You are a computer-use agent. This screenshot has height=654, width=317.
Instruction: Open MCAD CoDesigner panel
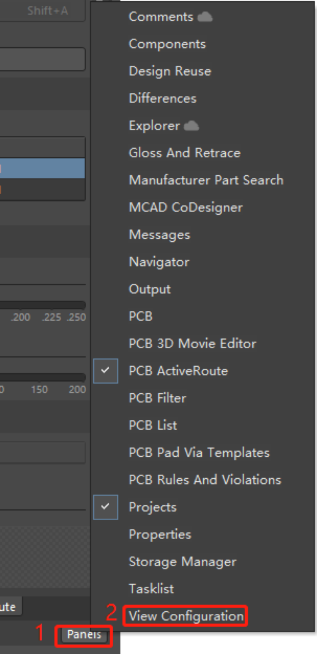tap(186, 207)
